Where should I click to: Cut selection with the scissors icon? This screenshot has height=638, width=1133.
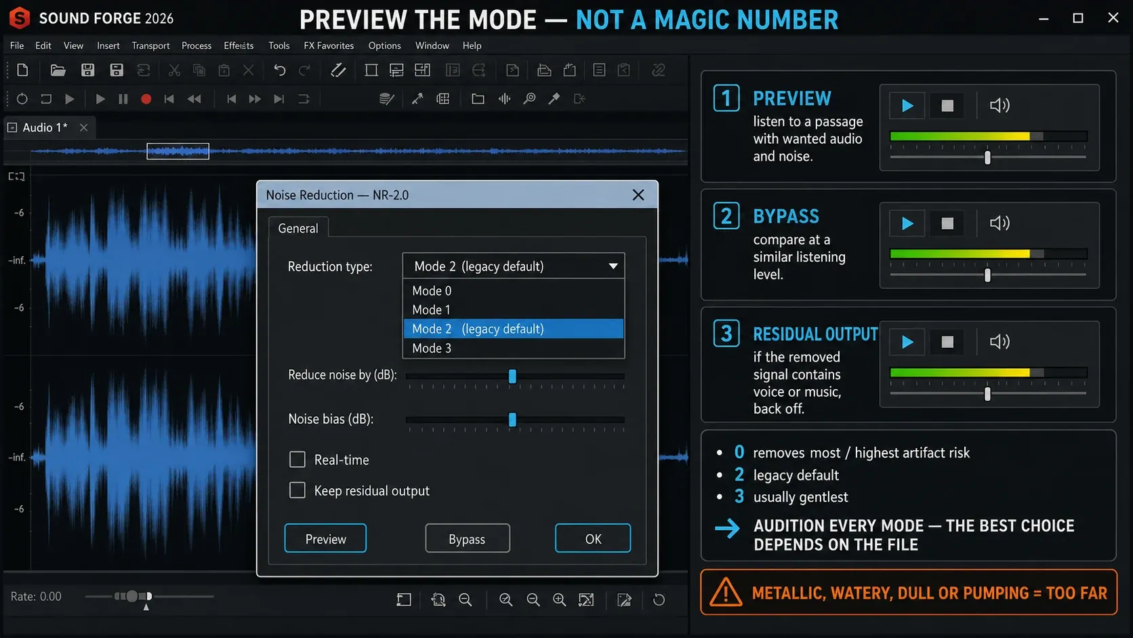click(x=174, y=70)
